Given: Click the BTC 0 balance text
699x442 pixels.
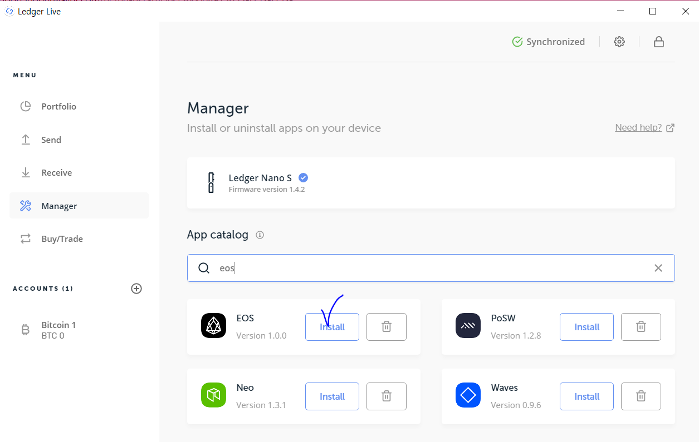Looking at the screenshot, I should (53, 336).
